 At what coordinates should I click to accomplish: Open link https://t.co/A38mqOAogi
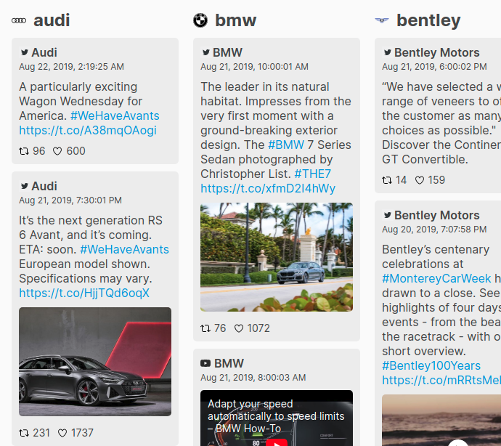click(88, 131)
